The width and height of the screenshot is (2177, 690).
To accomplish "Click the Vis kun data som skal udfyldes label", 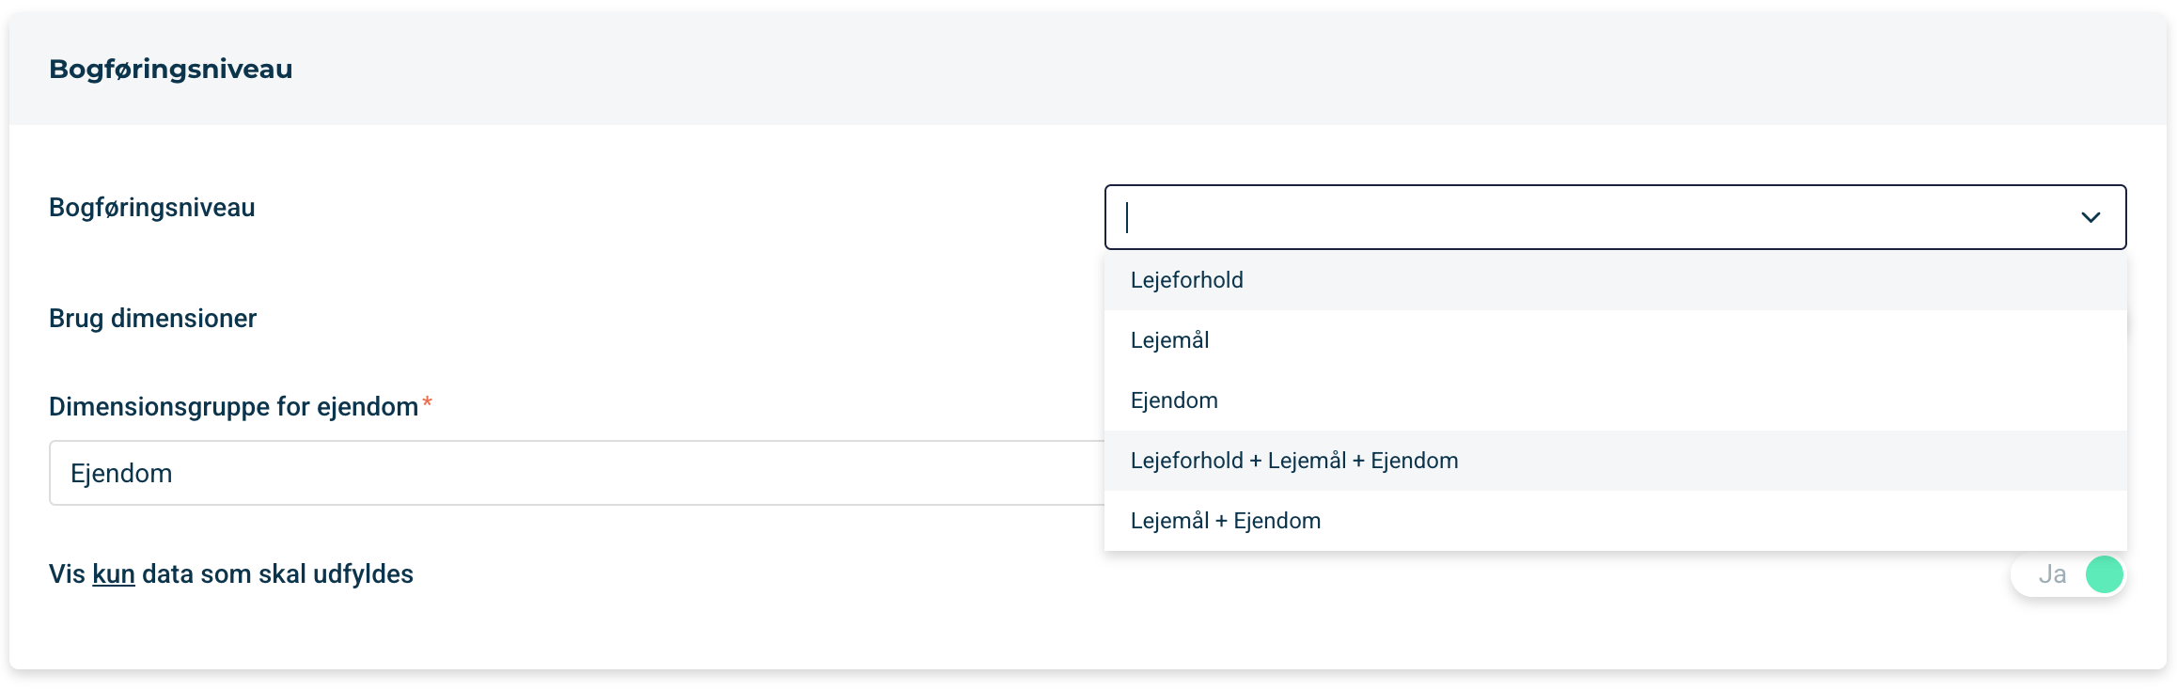I will [x=231, y=574].
